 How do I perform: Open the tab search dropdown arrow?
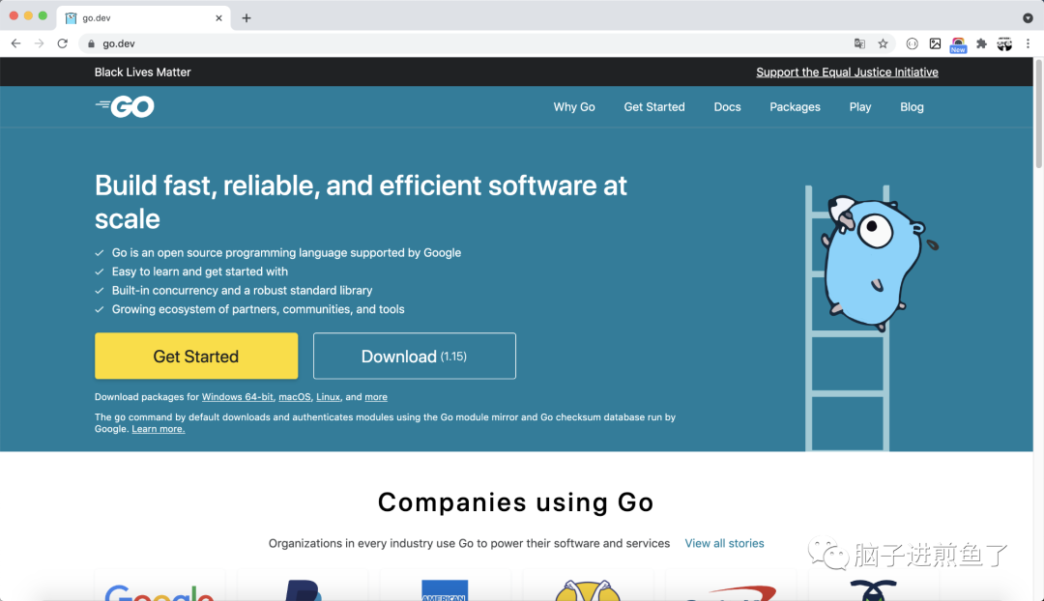[x=1028, y=18]
